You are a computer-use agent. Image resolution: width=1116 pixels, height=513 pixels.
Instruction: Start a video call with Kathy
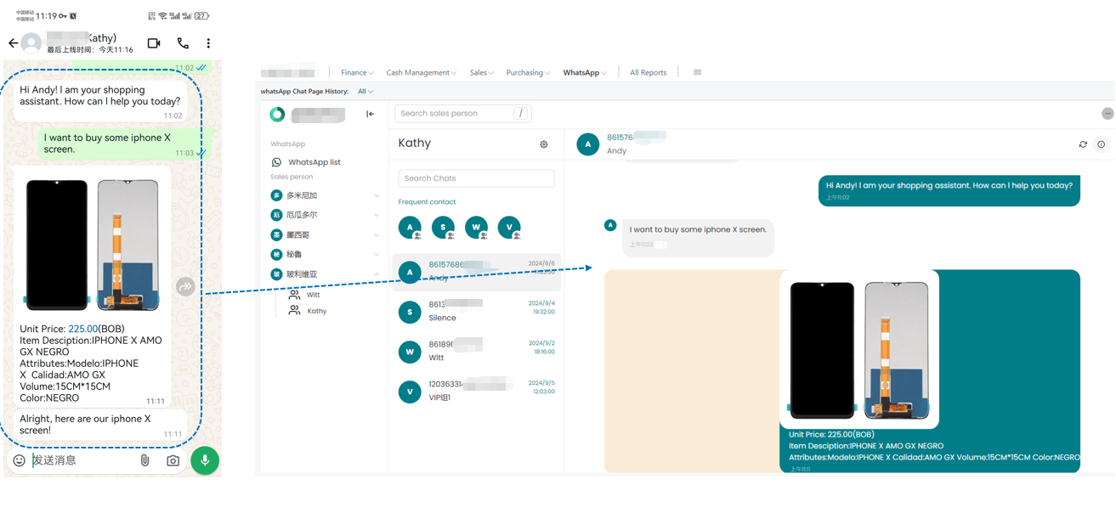154,43
